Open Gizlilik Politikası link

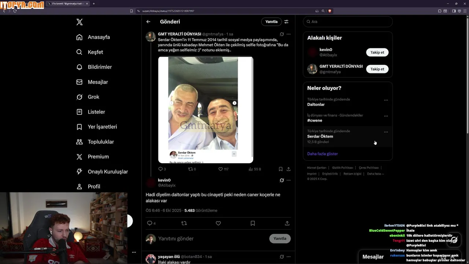(342, 168)
